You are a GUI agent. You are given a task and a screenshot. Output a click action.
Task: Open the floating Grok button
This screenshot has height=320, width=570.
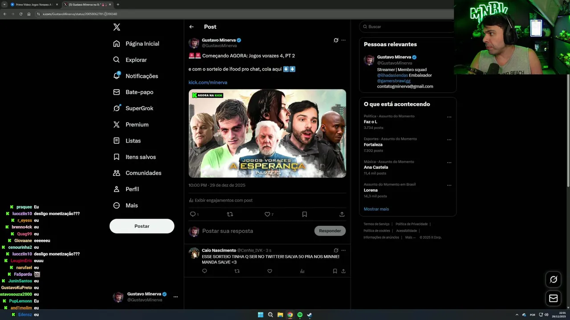click(x=554, y=280)
